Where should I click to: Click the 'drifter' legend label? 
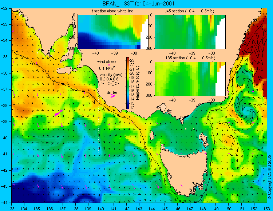(x=112, y=92)
